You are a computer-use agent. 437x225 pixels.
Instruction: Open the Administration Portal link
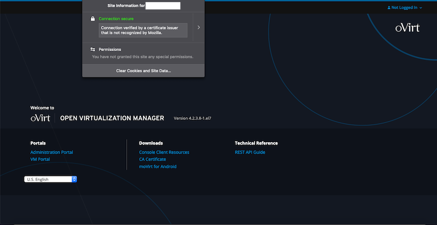click(51, 152)
